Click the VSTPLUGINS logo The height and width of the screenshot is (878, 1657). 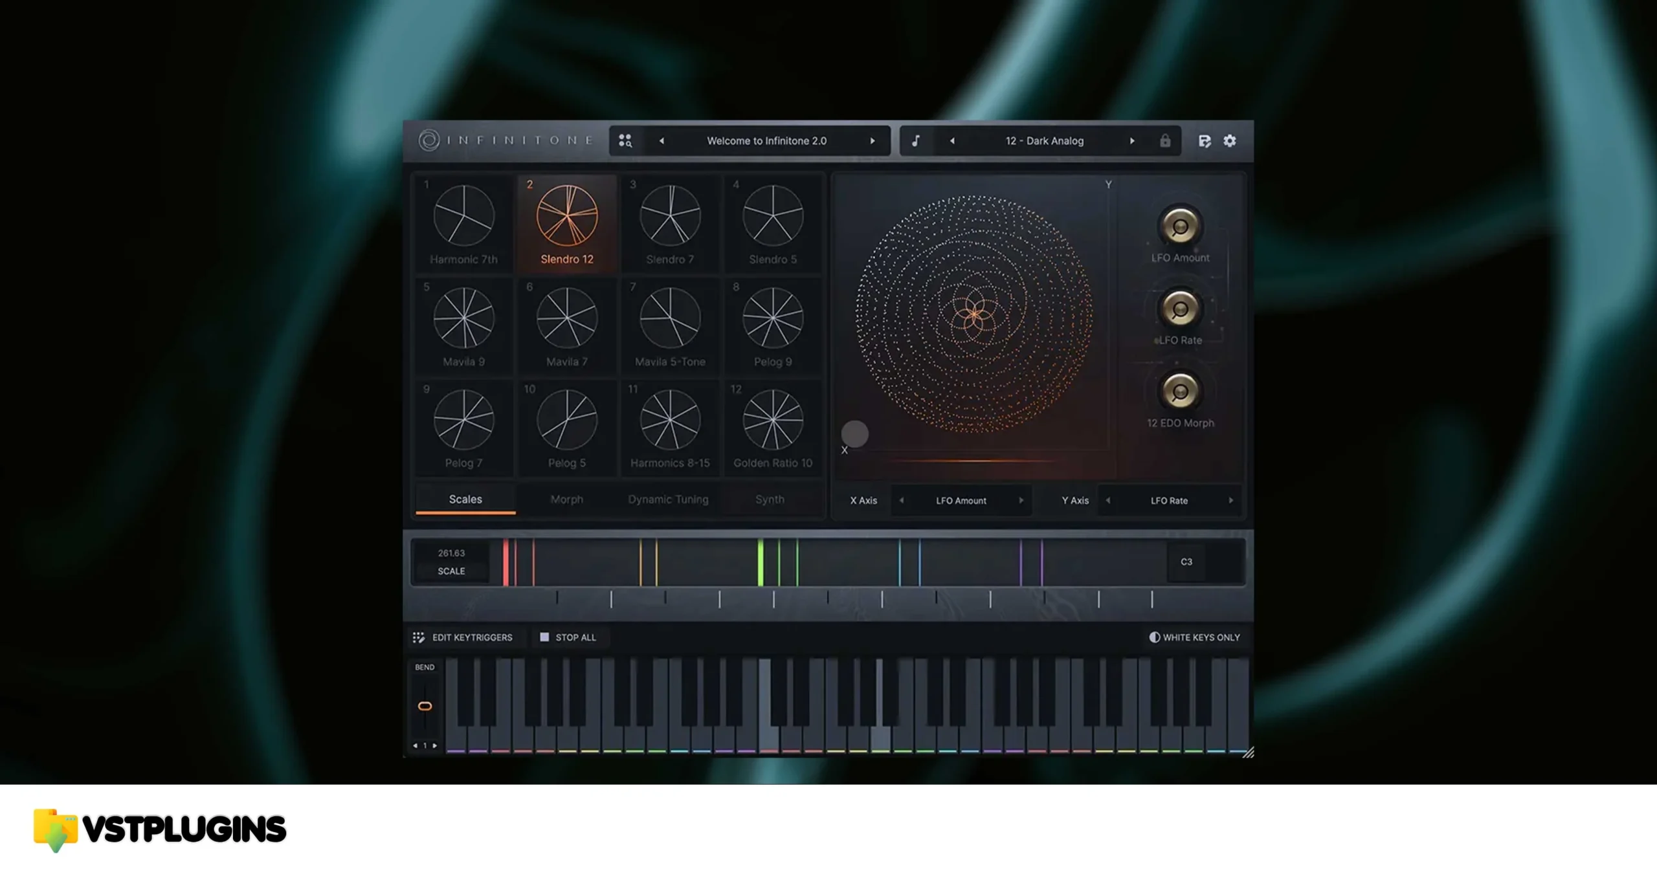tap(160, 830)
